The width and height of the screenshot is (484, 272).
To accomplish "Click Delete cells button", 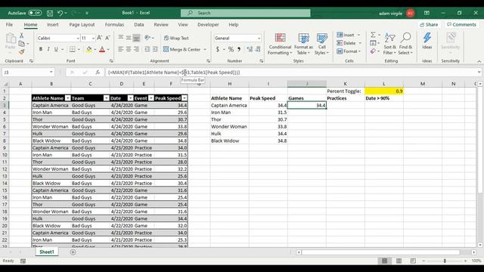I will [x=349, y=43].
